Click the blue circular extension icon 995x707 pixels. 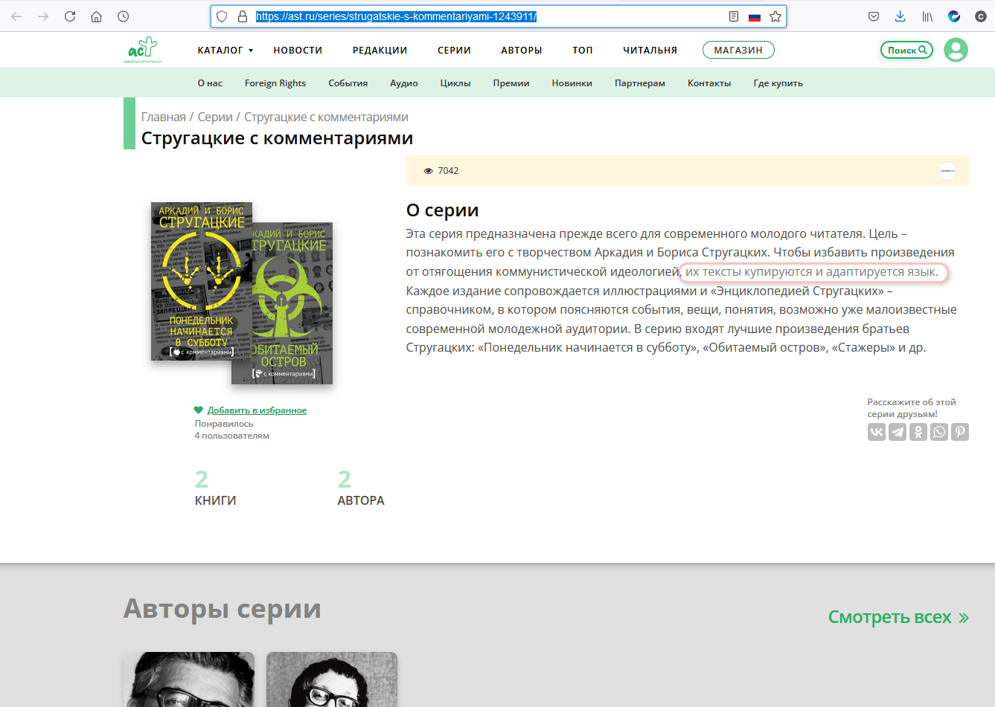point(954,16)
